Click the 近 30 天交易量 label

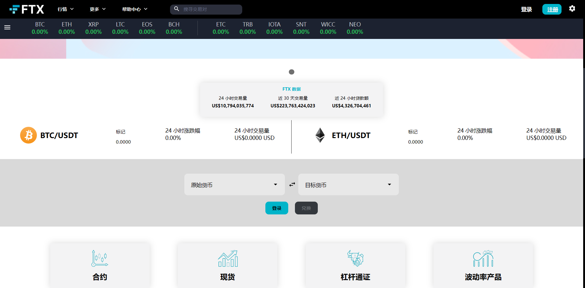[x=293, y=98]
